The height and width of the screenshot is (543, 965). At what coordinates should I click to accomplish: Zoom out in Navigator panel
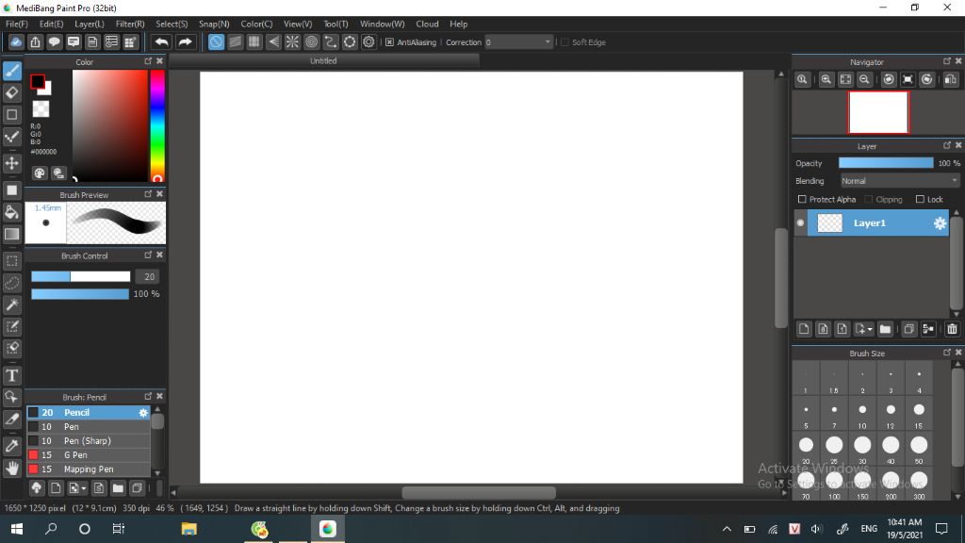coord(865,79)
